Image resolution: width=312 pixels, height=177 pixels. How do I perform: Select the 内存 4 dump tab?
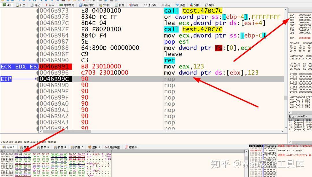point(60,147)
